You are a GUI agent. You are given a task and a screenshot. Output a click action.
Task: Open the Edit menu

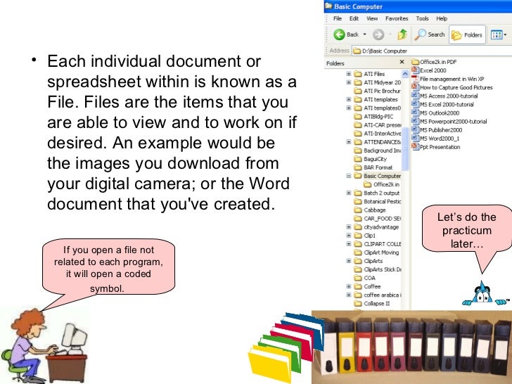click(x=354, y=18)
